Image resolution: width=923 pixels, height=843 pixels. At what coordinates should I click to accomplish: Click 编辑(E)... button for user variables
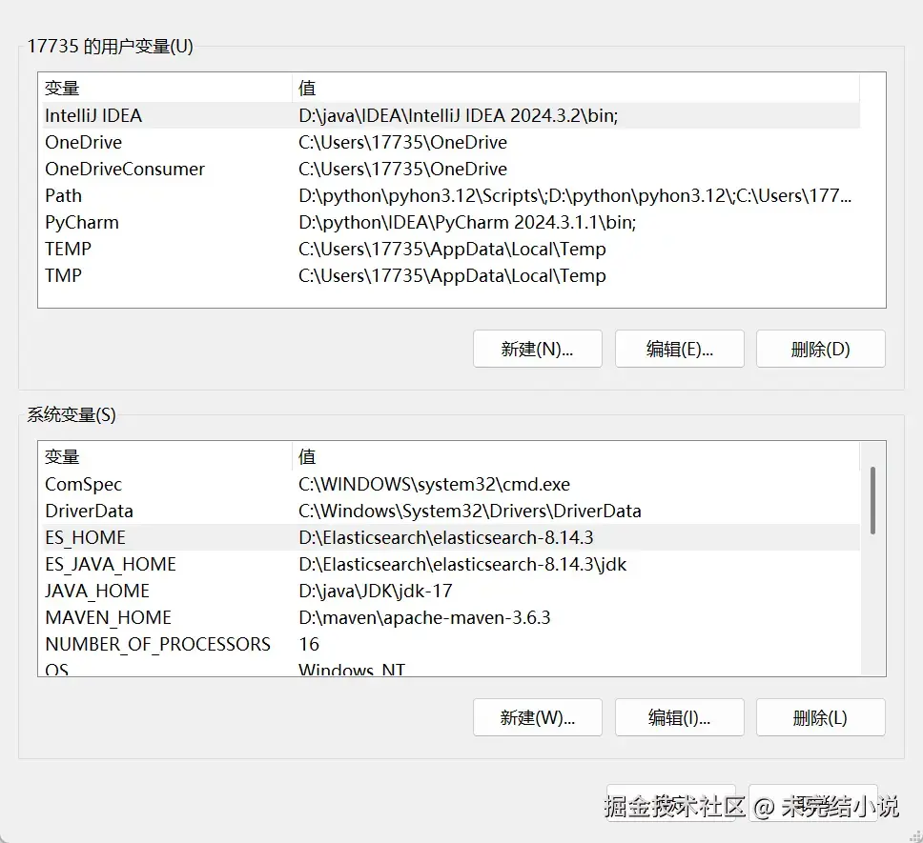point(679,349)
